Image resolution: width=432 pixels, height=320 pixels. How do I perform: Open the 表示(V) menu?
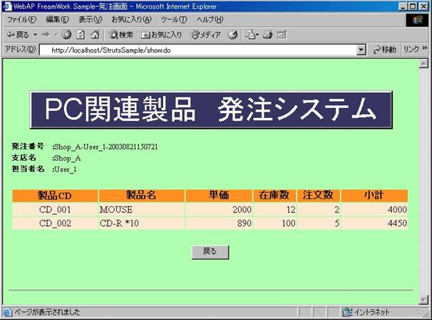tap(90, 19)
